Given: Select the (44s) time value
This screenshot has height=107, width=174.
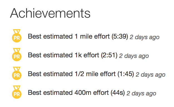Looking at the screenshot, I should [118, 93].
